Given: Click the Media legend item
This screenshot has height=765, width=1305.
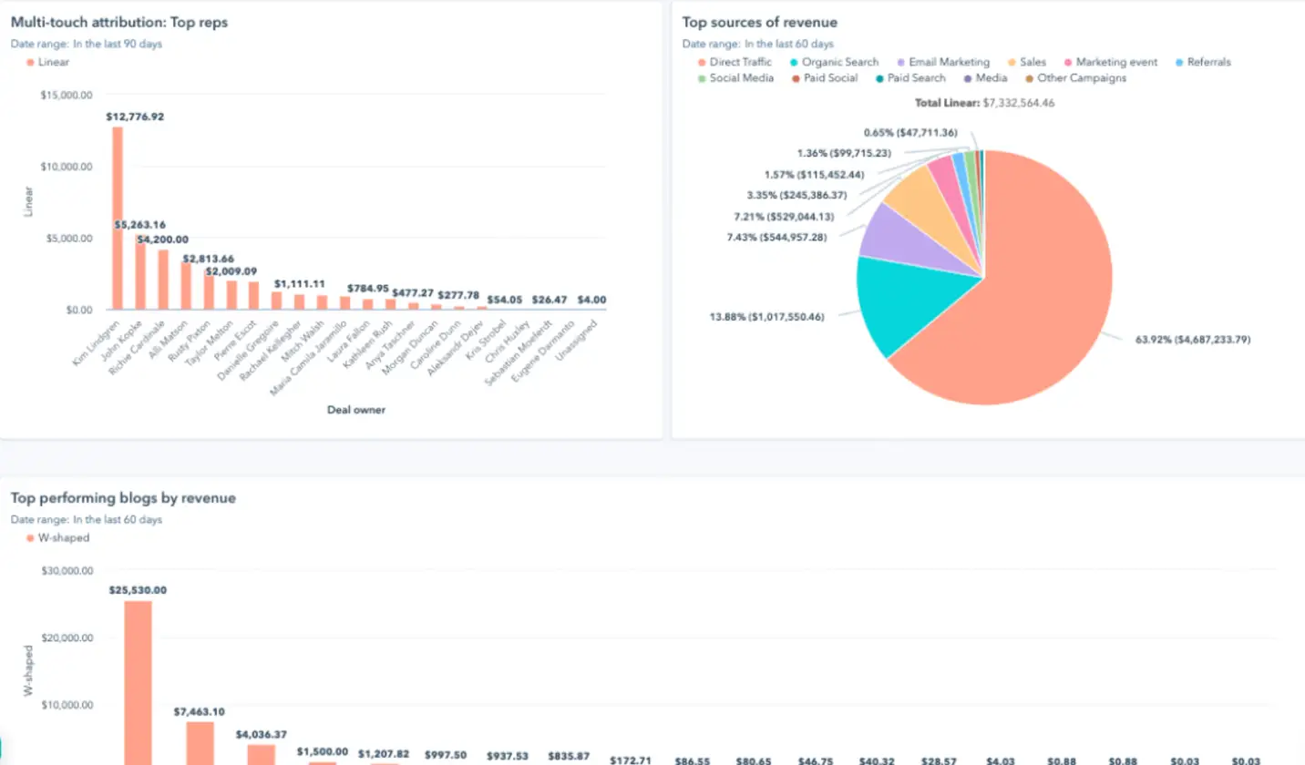Looking at the screenshot, I should coord(985,78).
